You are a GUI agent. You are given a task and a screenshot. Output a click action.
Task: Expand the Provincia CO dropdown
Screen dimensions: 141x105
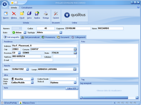(19, 53)
